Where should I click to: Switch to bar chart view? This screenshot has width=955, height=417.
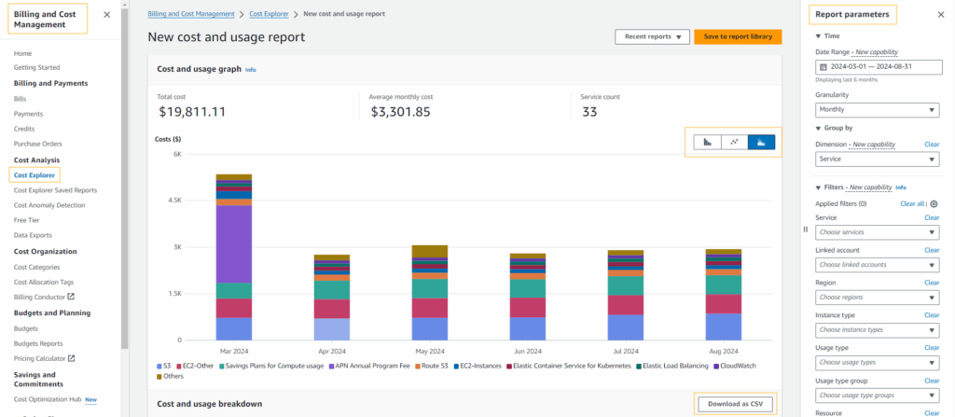tap(707, 142)
